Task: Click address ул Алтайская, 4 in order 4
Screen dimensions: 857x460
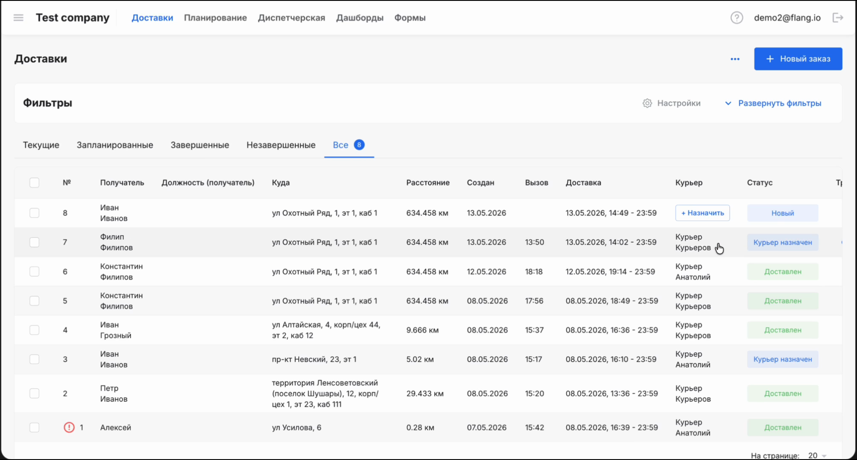Action: tap(326, 330)
